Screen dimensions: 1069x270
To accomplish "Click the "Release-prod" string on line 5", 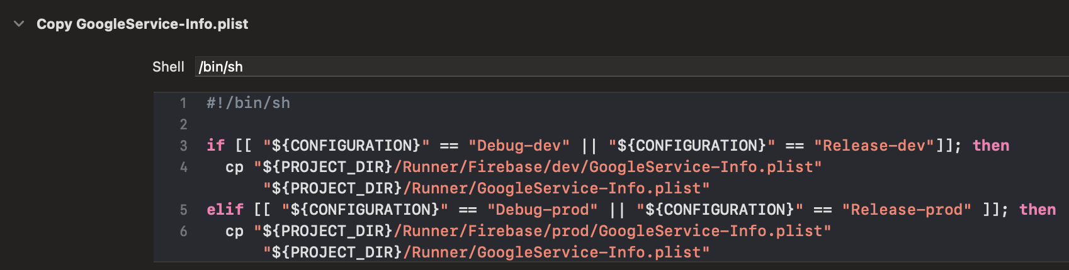I will click(x=907, y=210).
